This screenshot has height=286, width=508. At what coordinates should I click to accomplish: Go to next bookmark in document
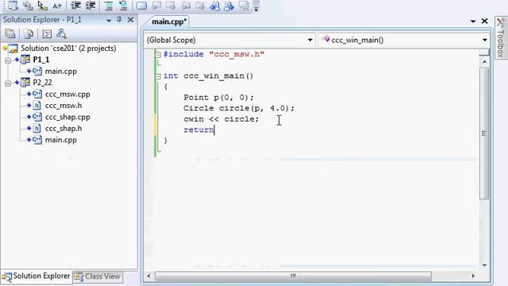pyautogui.click(x=229, y=6)
